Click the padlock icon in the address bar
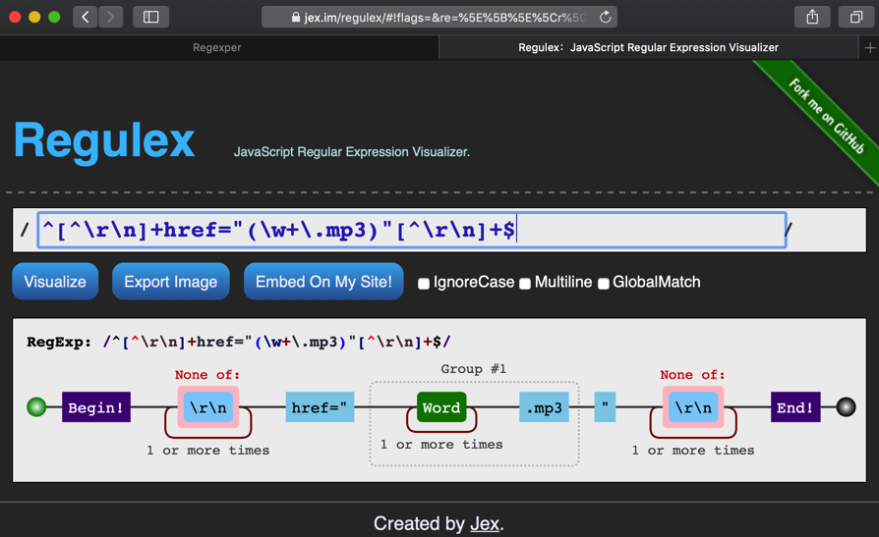879x537 pixels. click(295, 18)
